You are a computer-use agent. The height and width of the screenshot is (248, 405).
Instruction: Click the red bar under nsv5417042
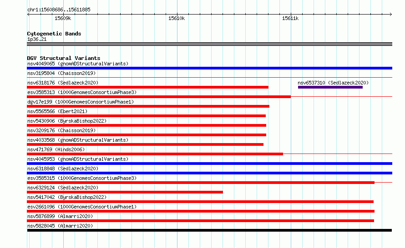(x=200, y=202)
